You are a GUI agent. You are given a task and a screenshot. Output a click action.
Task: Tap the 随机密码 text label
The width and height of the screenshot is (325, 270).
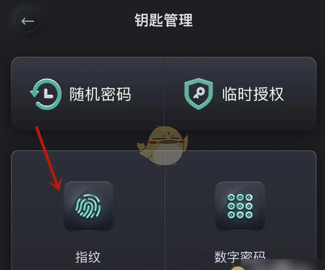point(100,94)
